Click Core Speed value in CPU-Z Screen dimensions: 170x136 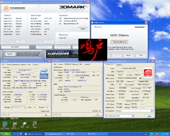click(18, 95)
